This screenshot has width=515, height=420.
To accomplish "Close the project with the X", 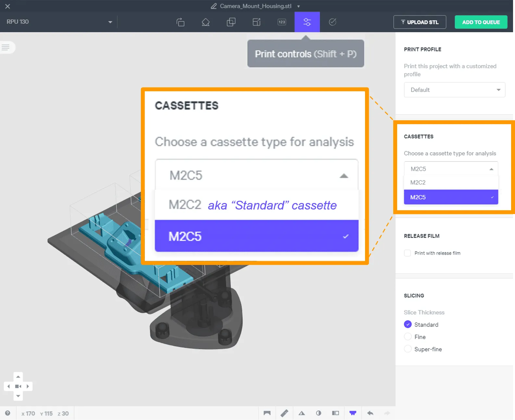I will click(8, 6).
